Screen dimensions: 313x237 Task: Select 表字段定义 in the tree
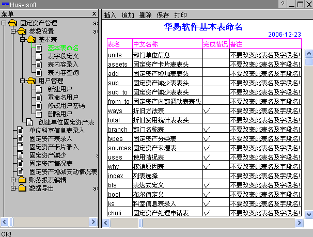pos(63,56)
